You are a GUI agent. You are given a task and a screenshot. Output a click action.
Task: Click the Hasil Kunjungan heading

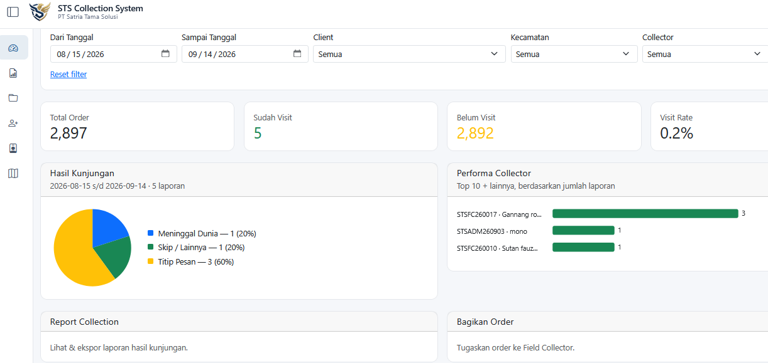click(x=82, y=173)
